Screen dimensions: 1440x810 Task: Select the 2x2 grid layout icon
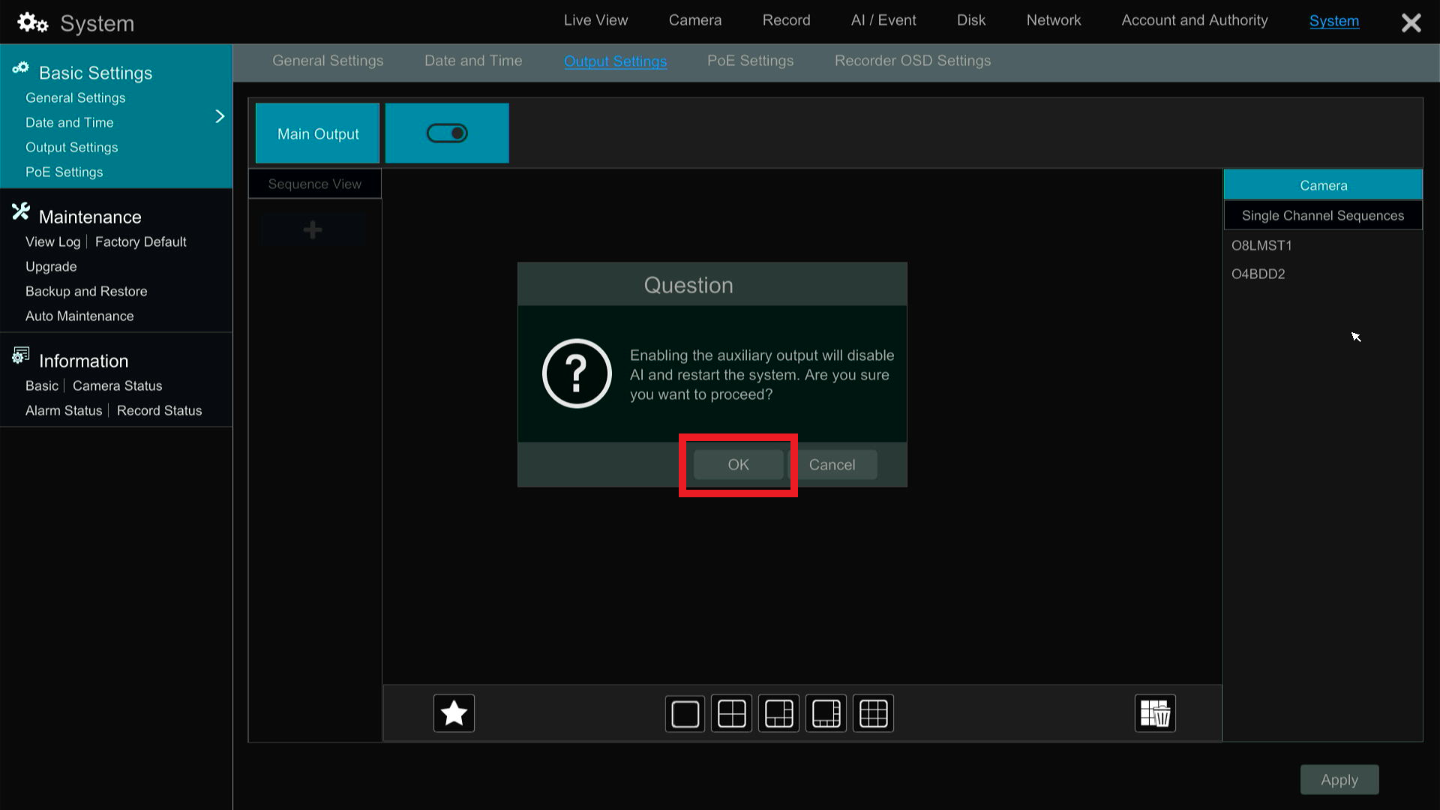[x=731, y=713]
